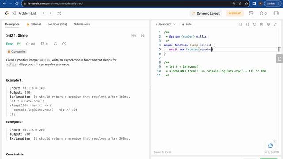Open the LeetCode logo home

pos(7,13)
